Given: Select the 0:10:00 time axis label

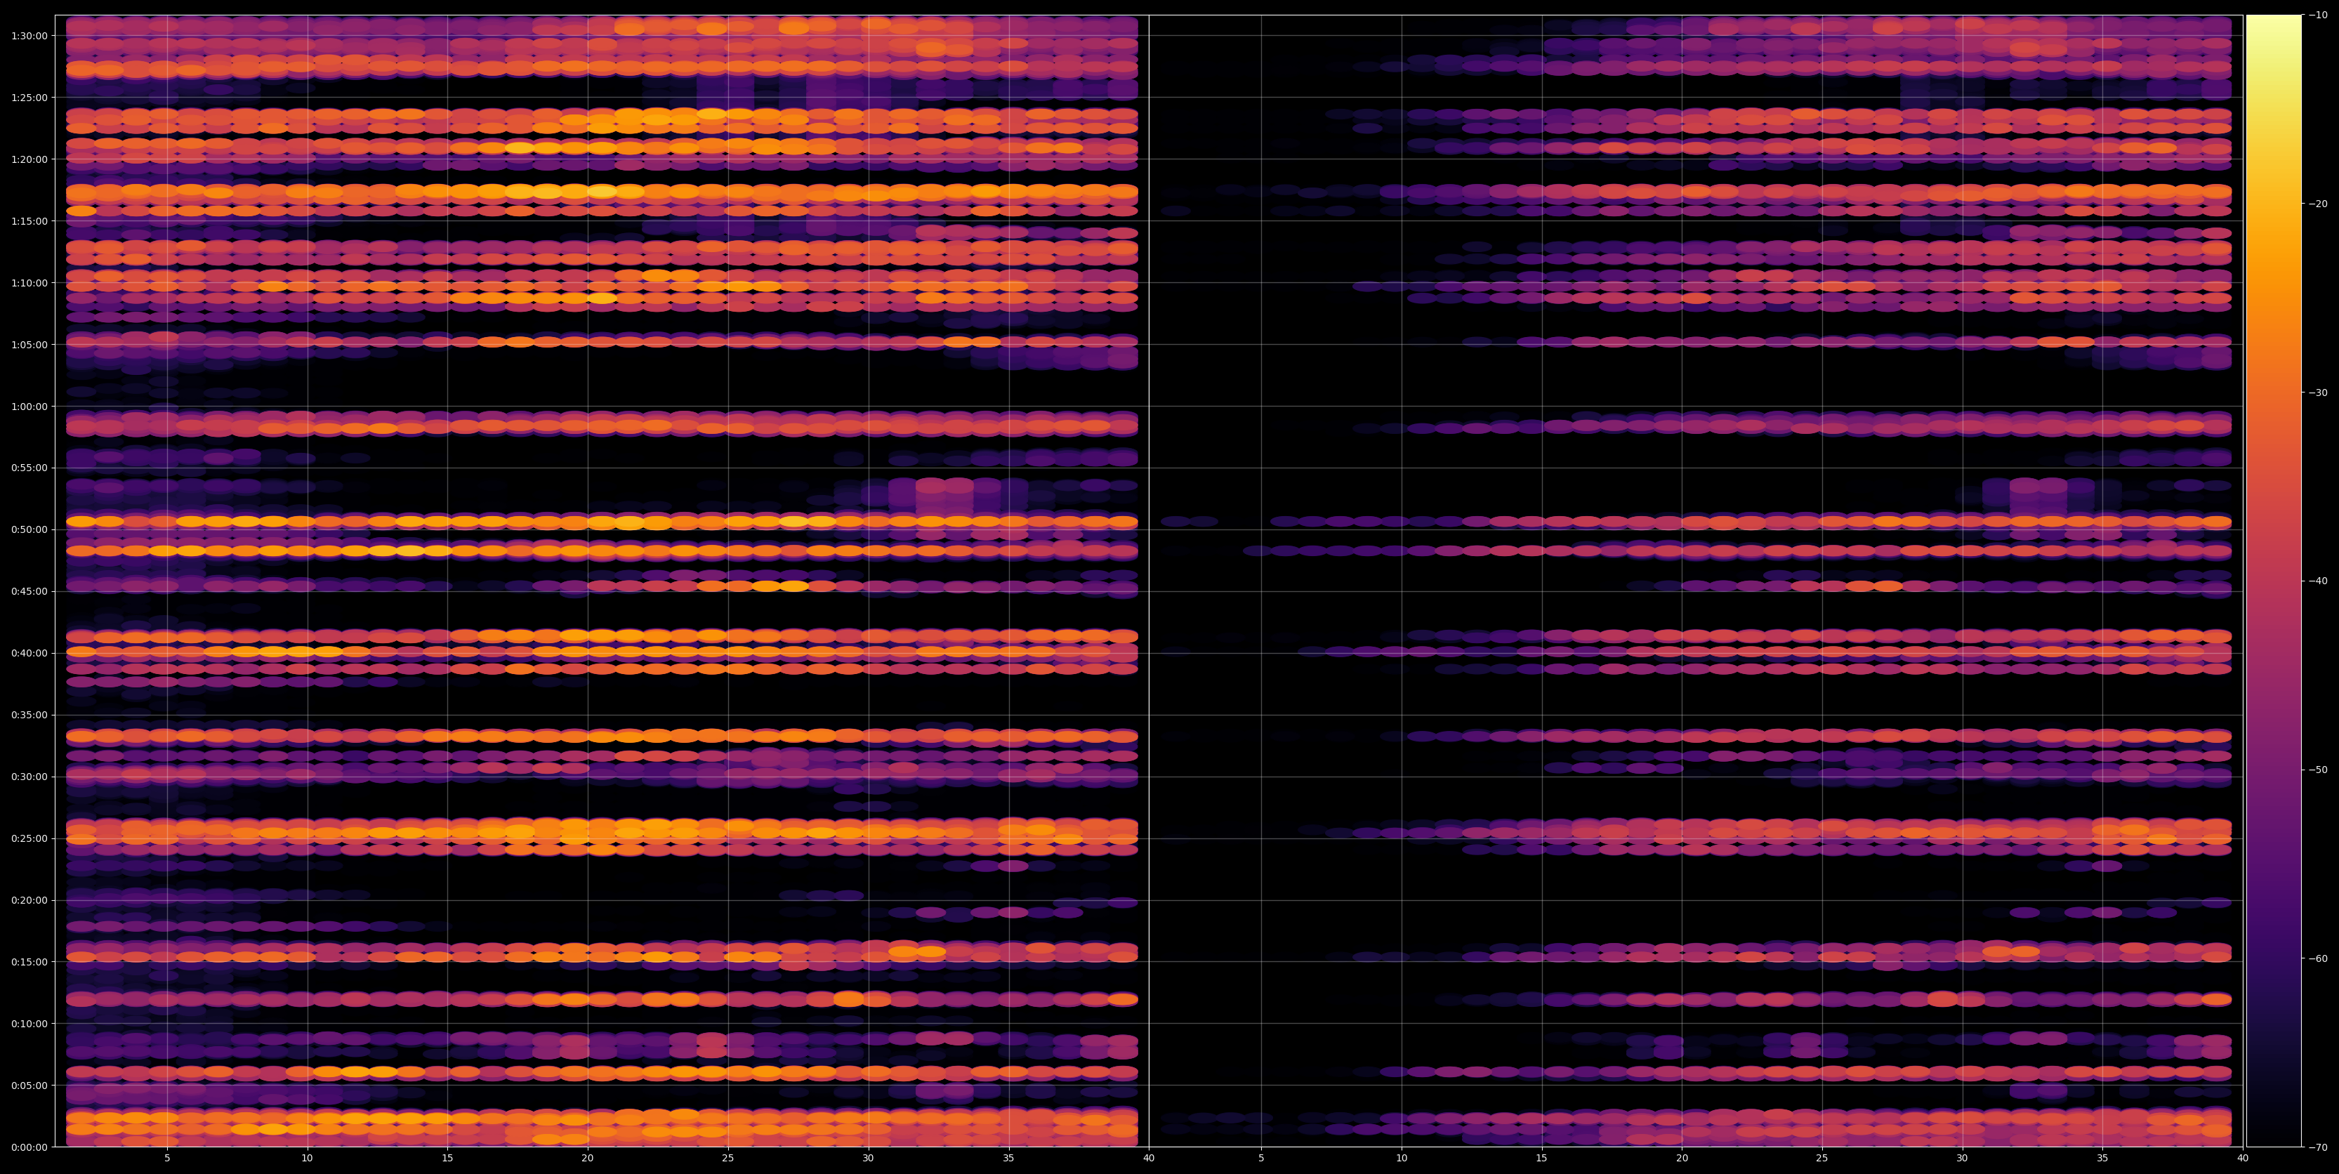Looking at the screenshot, I should point(29,1023).
